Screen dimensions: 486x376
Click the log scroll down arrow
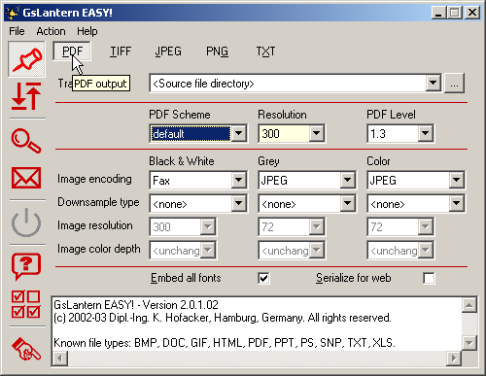coord(469,343)
